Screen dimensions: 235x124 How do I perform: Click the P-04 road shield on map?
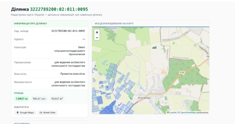[182, 73]
